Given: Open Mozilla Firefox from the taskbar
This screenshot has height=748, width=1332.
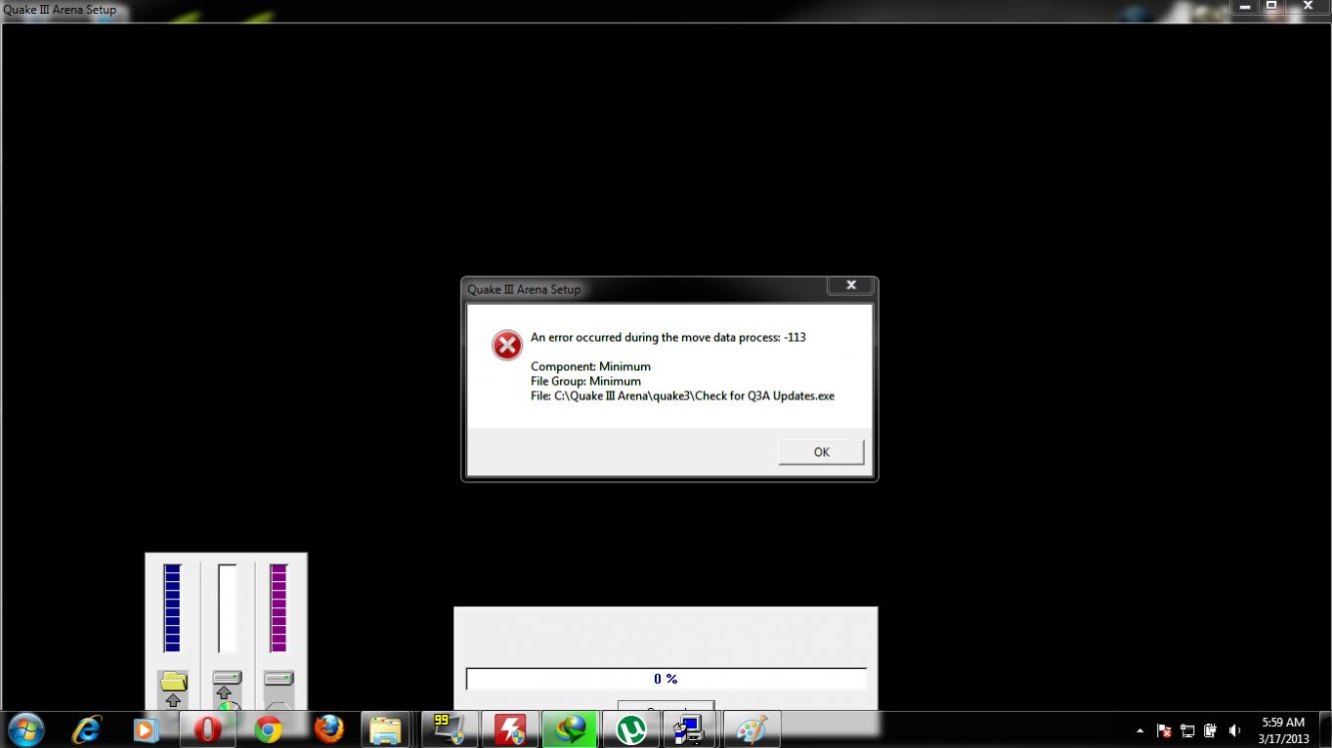Looking at the screenshot, I should (x=328, y=729).
